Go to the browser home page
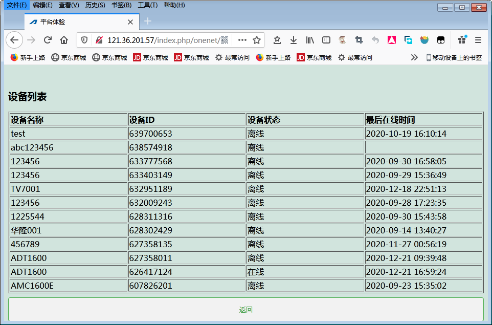The image size is (492, 325). point(64,40)
